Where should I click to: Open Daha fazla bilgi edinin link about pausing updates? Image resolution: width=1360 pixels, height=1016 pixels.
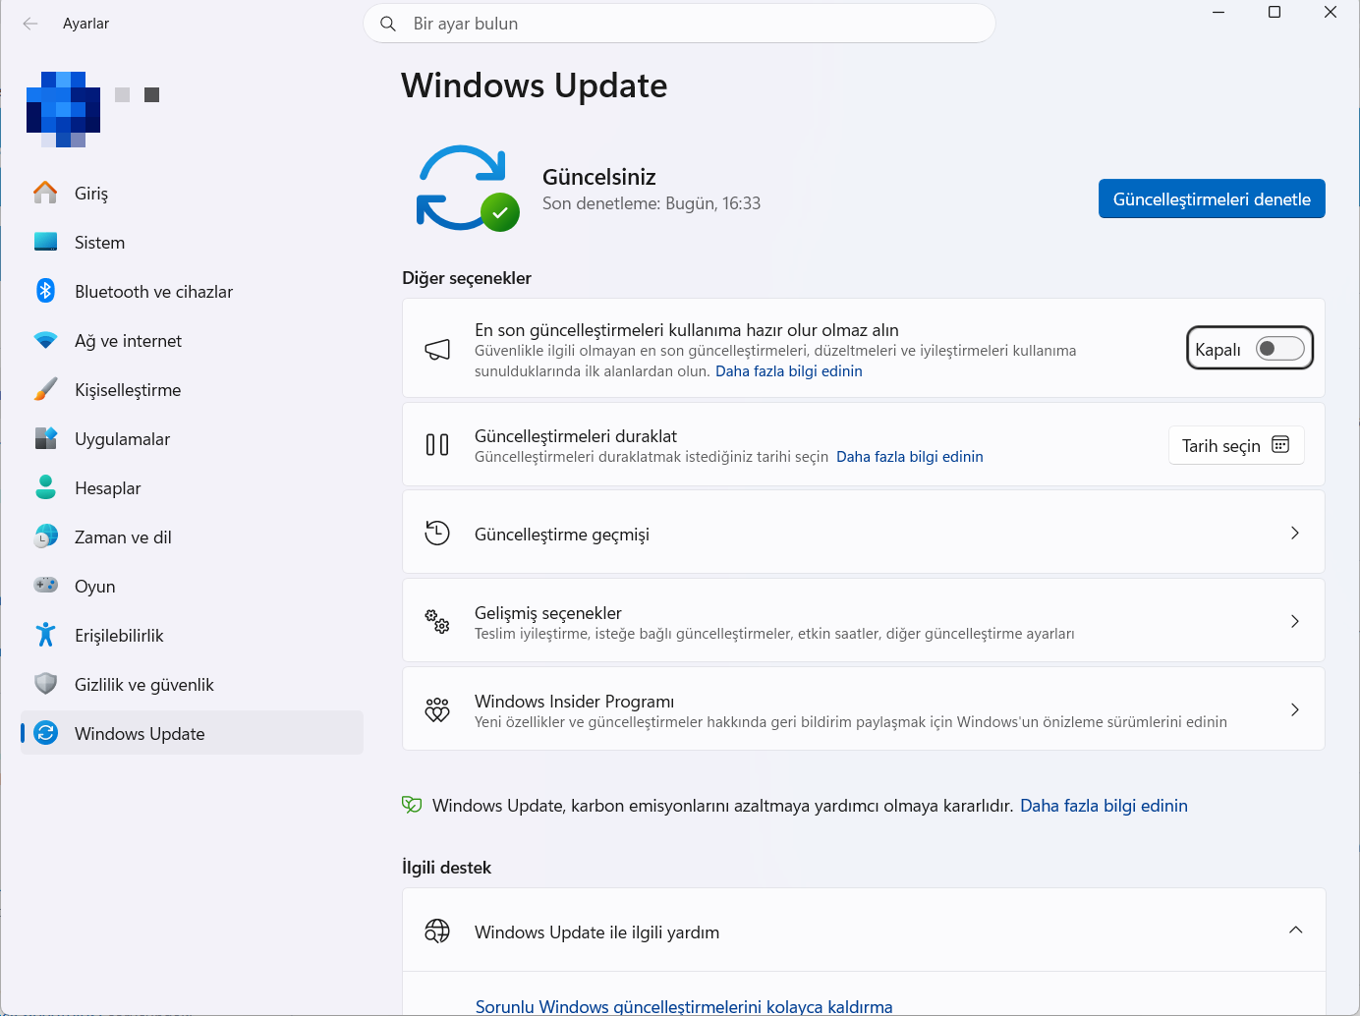tap(910, 457)
